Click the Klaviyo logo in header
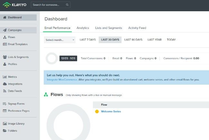209x140 pixels. click(x=15, y=5)
